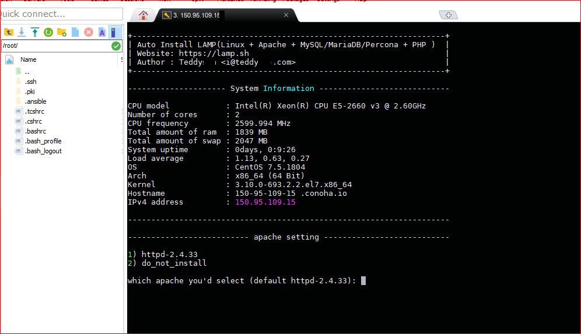The width and height of the screenshot is (581, 334).
Task: Click the kernel version 3.10.0-693.2.2.el7.x86_64
Action: tap(293, 184)
